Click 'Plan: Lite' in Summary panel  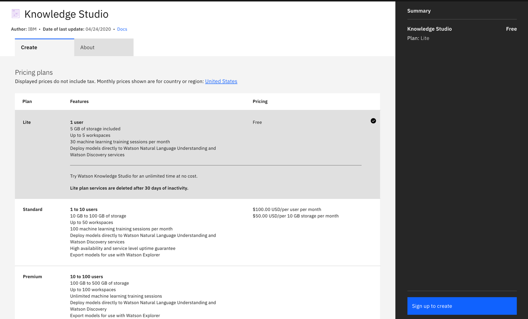(x=418, y=38)
